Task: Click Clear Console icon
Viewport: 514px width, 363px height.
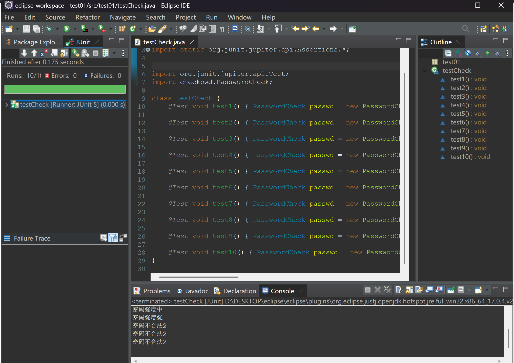Action: 399,290
